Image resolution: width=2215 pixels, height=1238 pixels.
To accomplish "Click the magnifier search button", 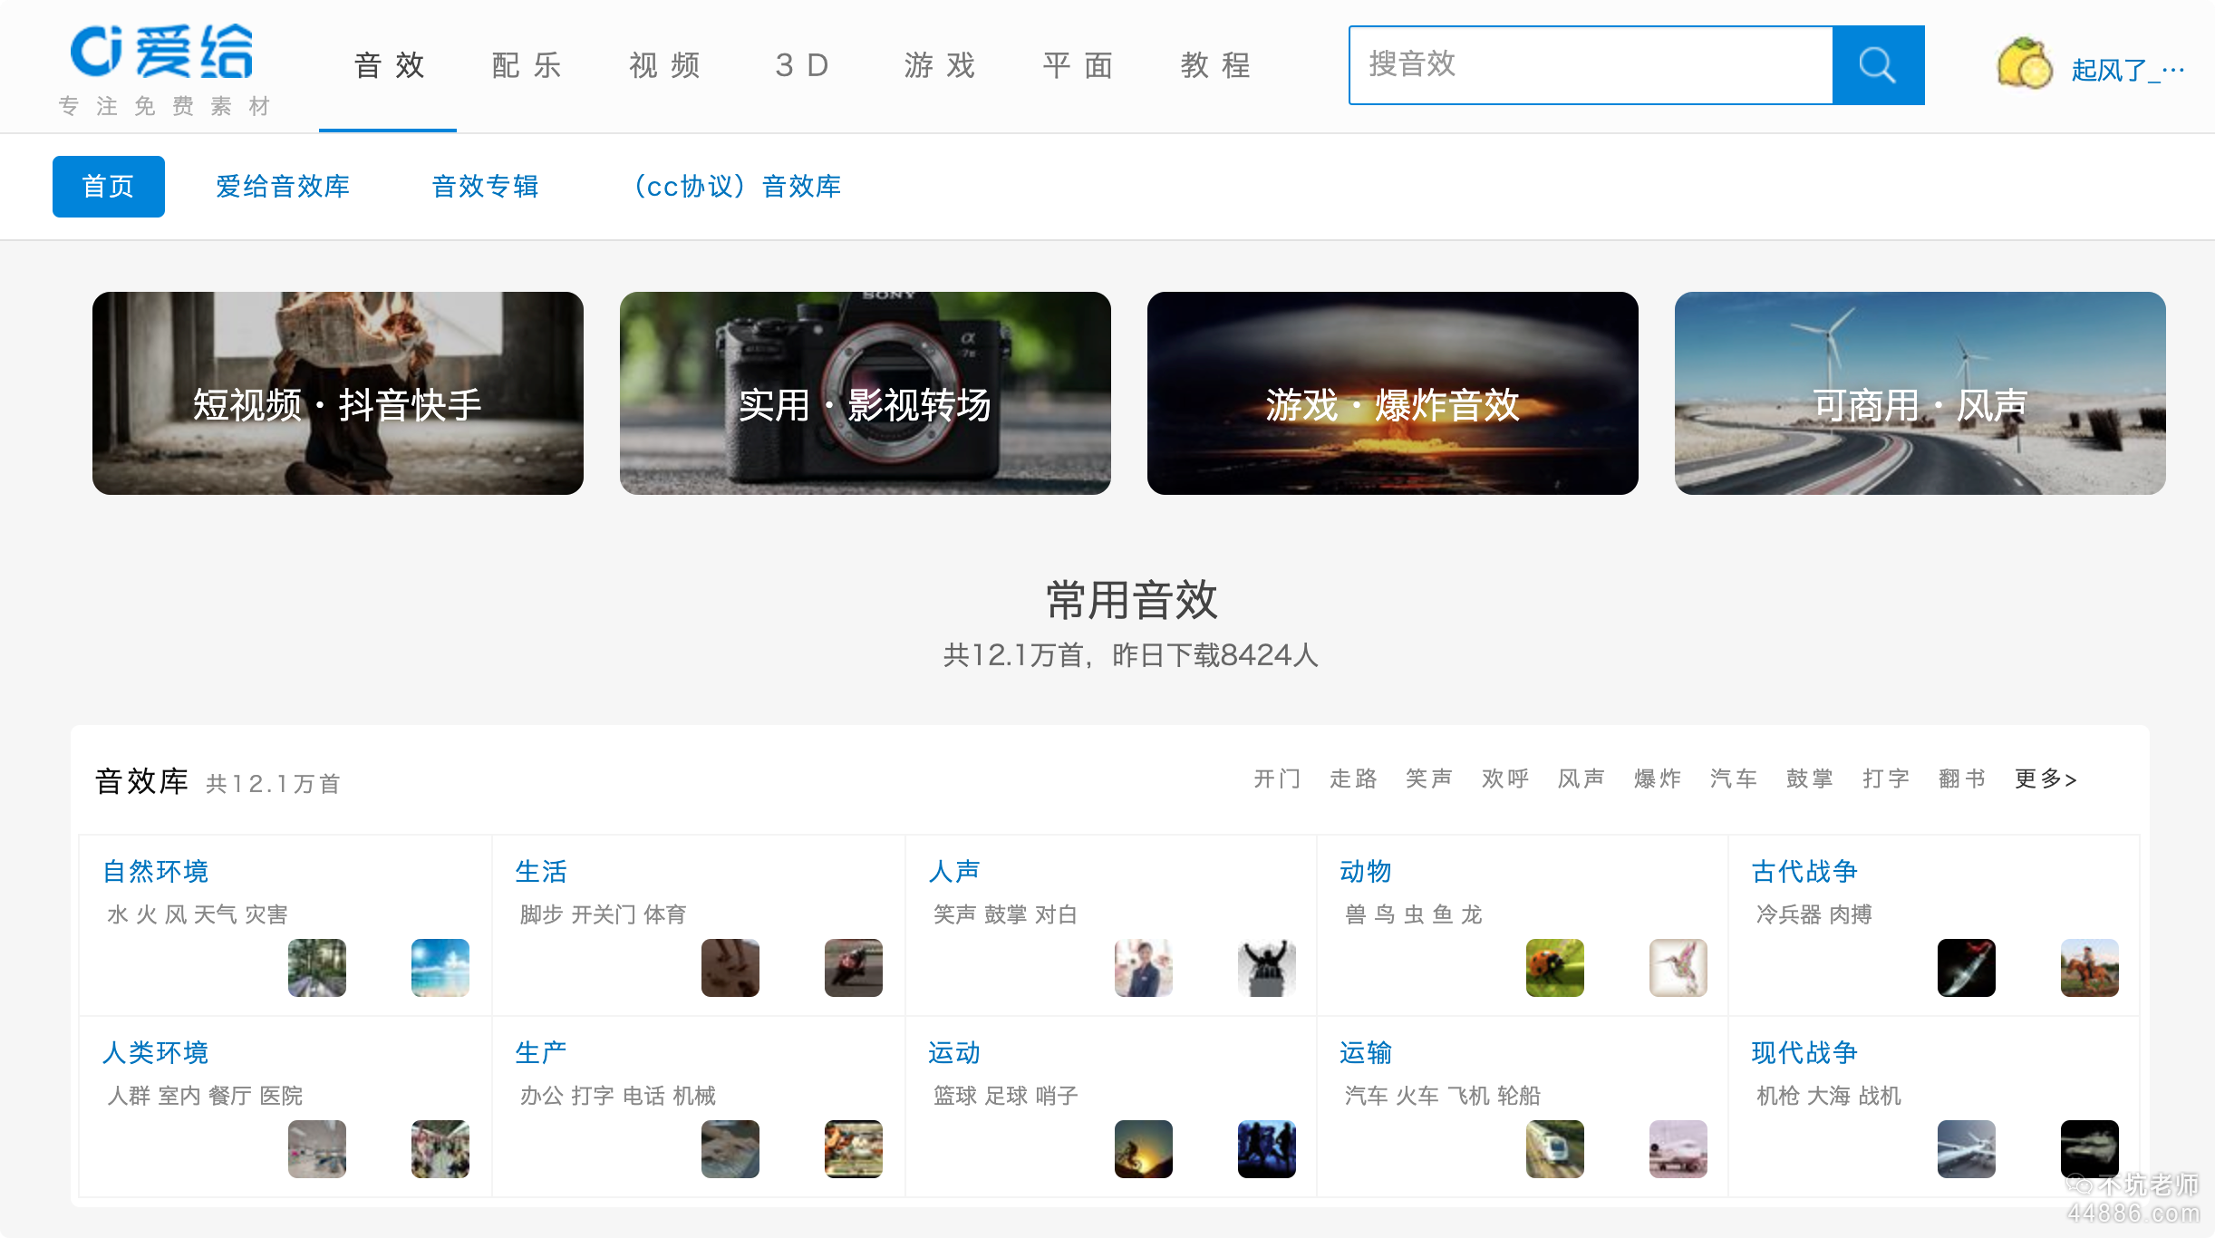I will pyautogui.click(x=1877, y=65).
